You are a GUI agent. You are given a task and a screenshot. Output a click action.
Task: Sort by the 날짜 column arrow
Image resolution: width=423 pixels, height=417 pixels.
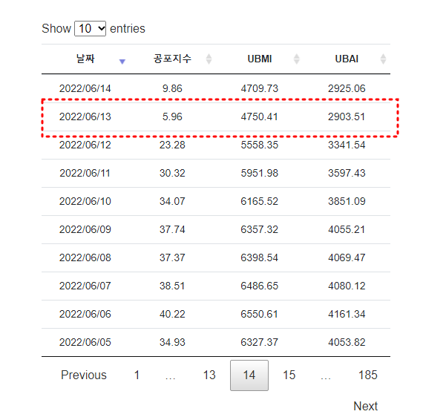click(122, 62)
